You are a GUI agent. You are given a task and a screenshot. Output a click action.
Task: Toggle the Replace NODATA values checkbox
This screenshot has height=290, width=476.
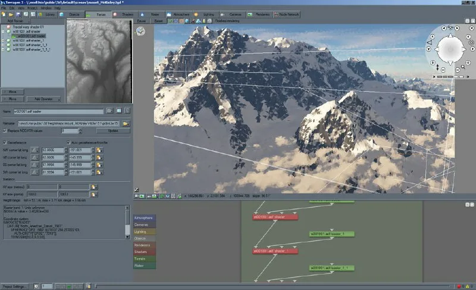coord(5,130)
